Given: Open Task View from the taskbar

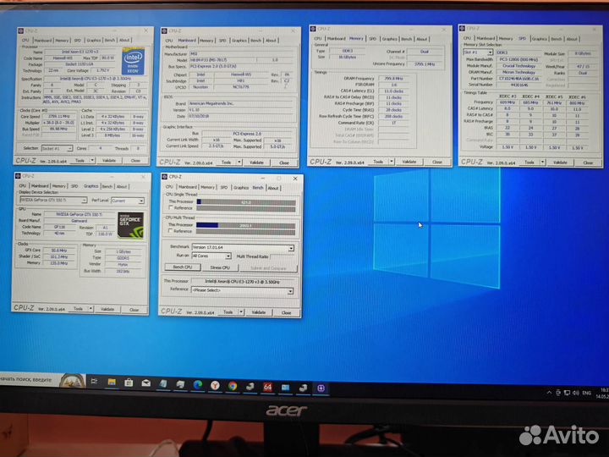Looking at the screenshot, I should (x=94, y=382).
